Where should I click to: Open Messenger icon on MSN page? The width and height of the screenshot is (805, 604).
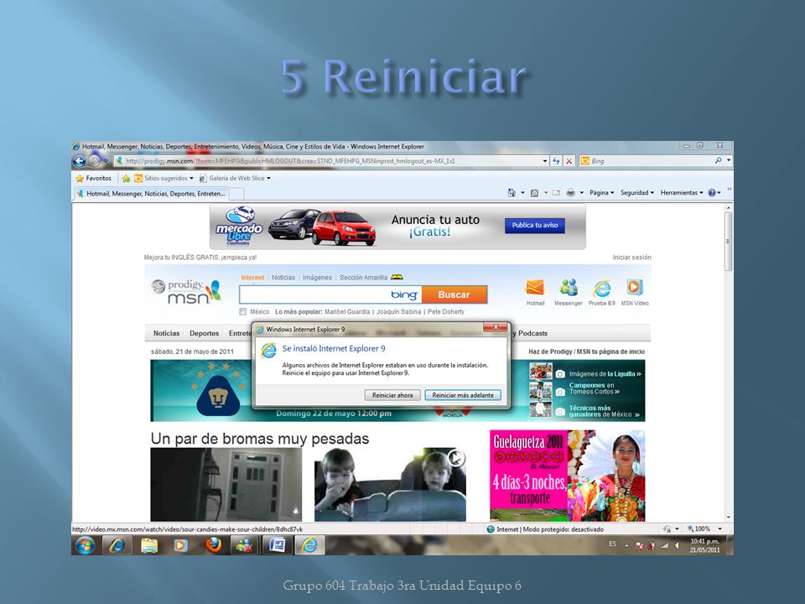tap(569, 288)
